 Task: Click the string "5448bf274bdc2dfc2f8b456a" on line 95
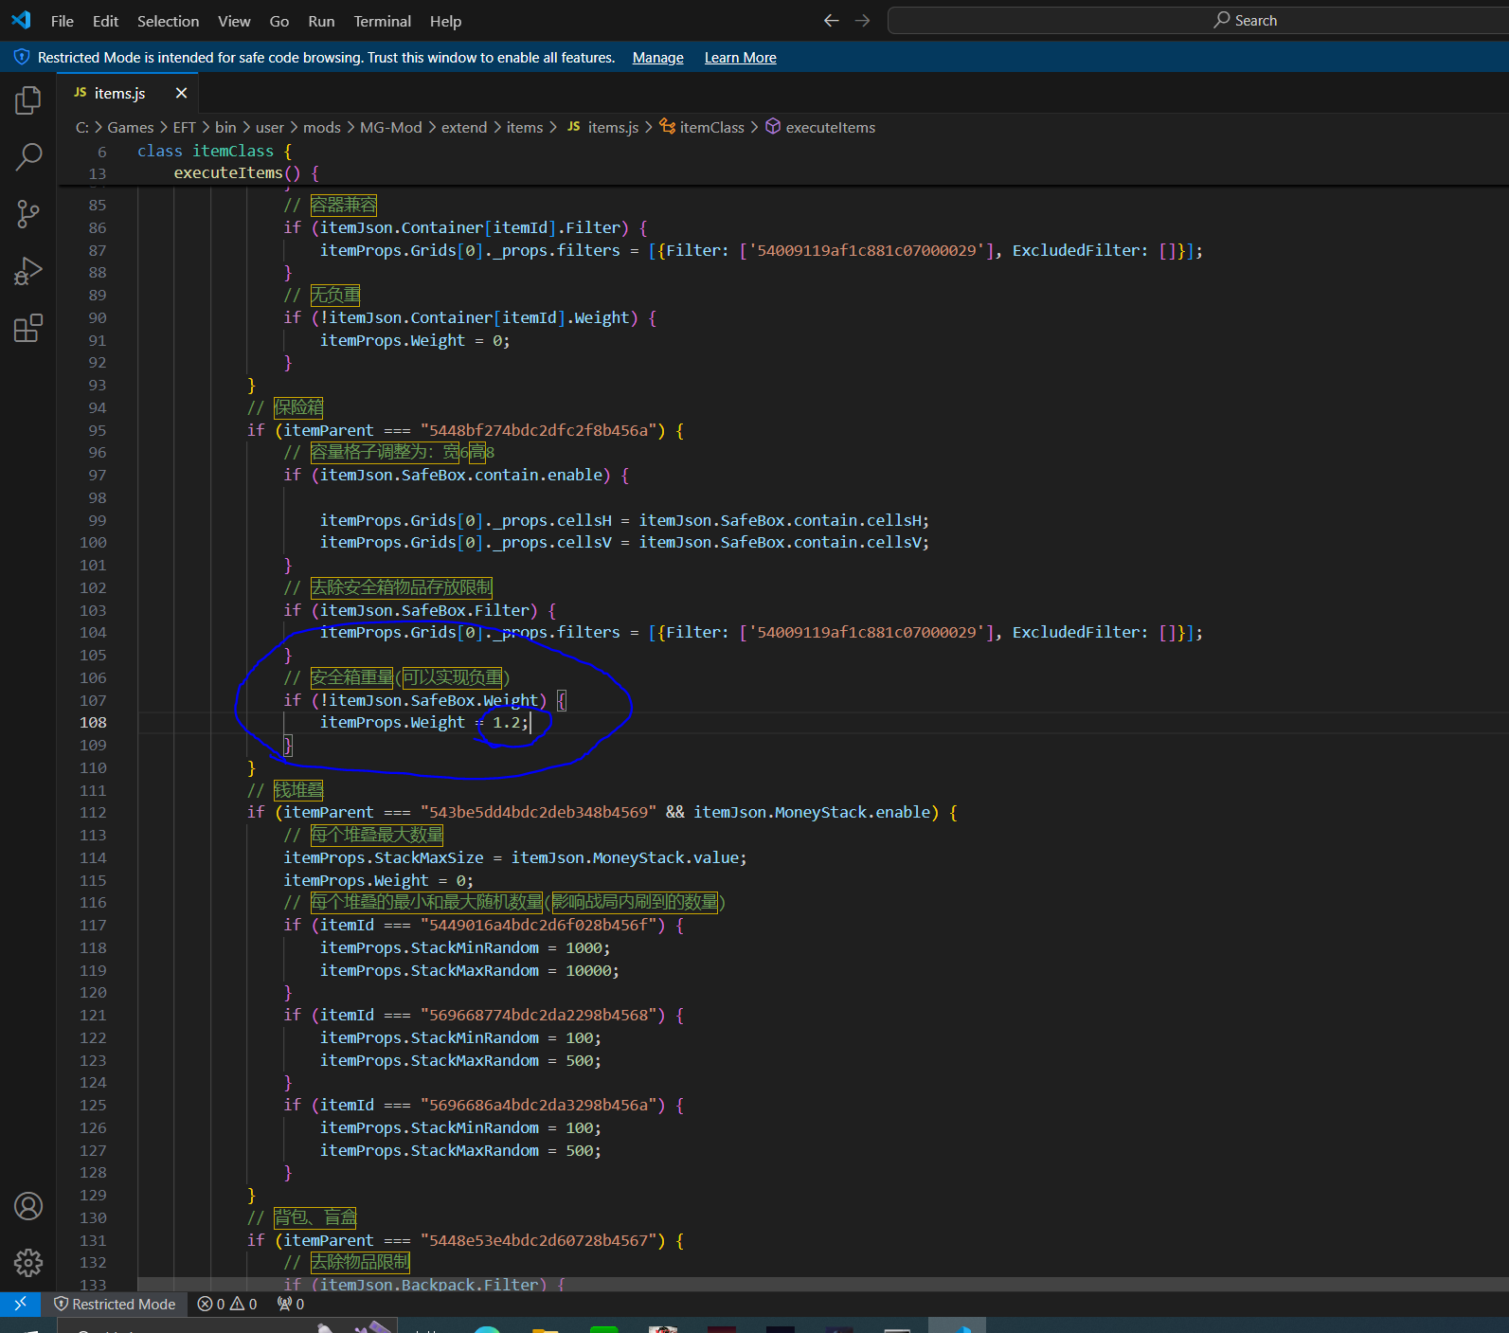539,431
